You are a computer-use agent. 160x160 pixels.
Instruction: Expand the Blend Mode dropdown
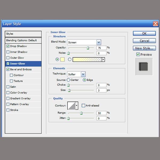point(99,42)
